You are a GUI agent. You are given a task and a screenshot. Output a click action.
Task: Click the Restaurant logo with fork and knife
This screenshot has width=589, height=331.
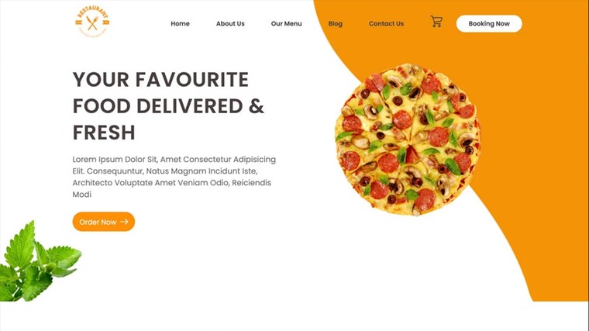coord(92,22)
